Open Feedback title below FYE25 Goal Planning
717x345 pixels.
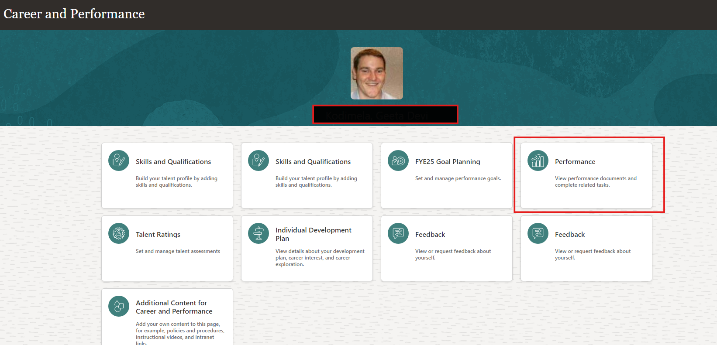[430, 234]
